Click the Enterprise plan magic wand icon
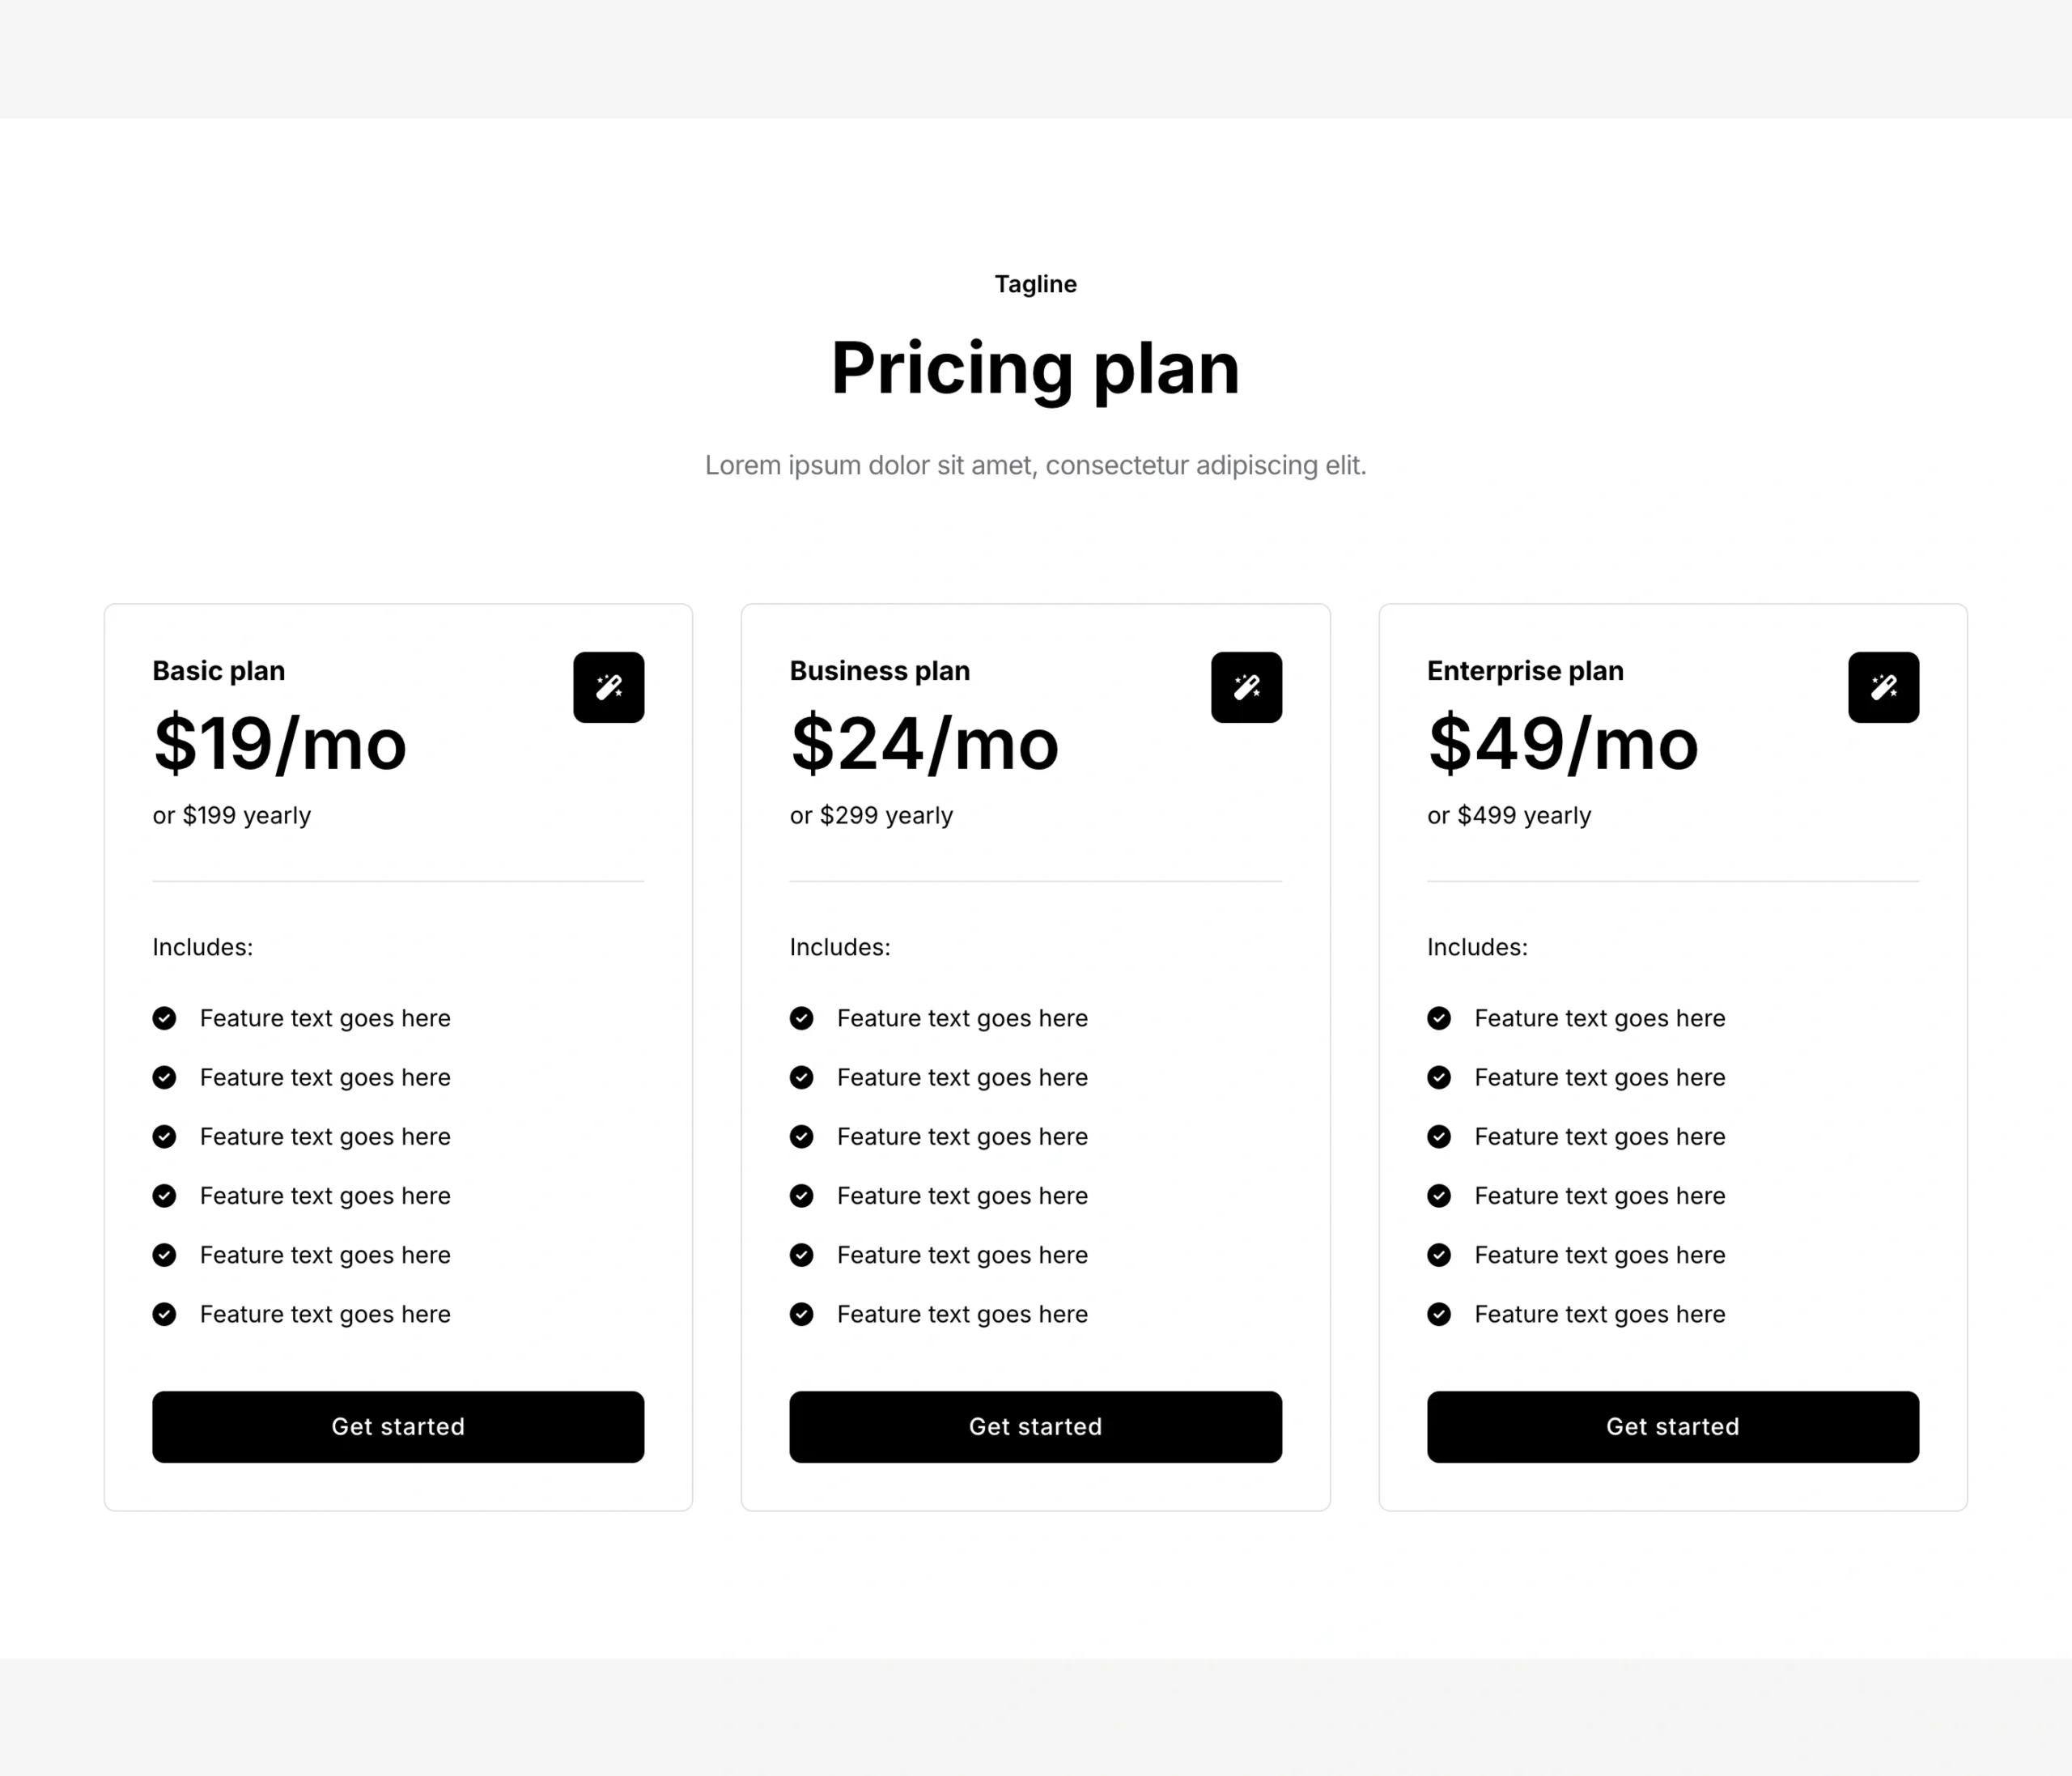Image resolution: width=2072 pixels, height=1776 pixels. tap(1883, 687)
